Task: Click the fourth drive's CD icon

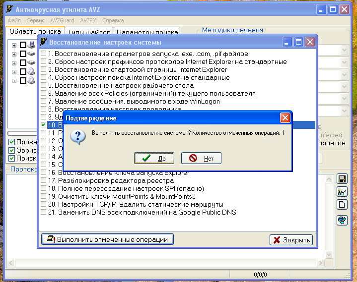Action: (x=31, y=71)
